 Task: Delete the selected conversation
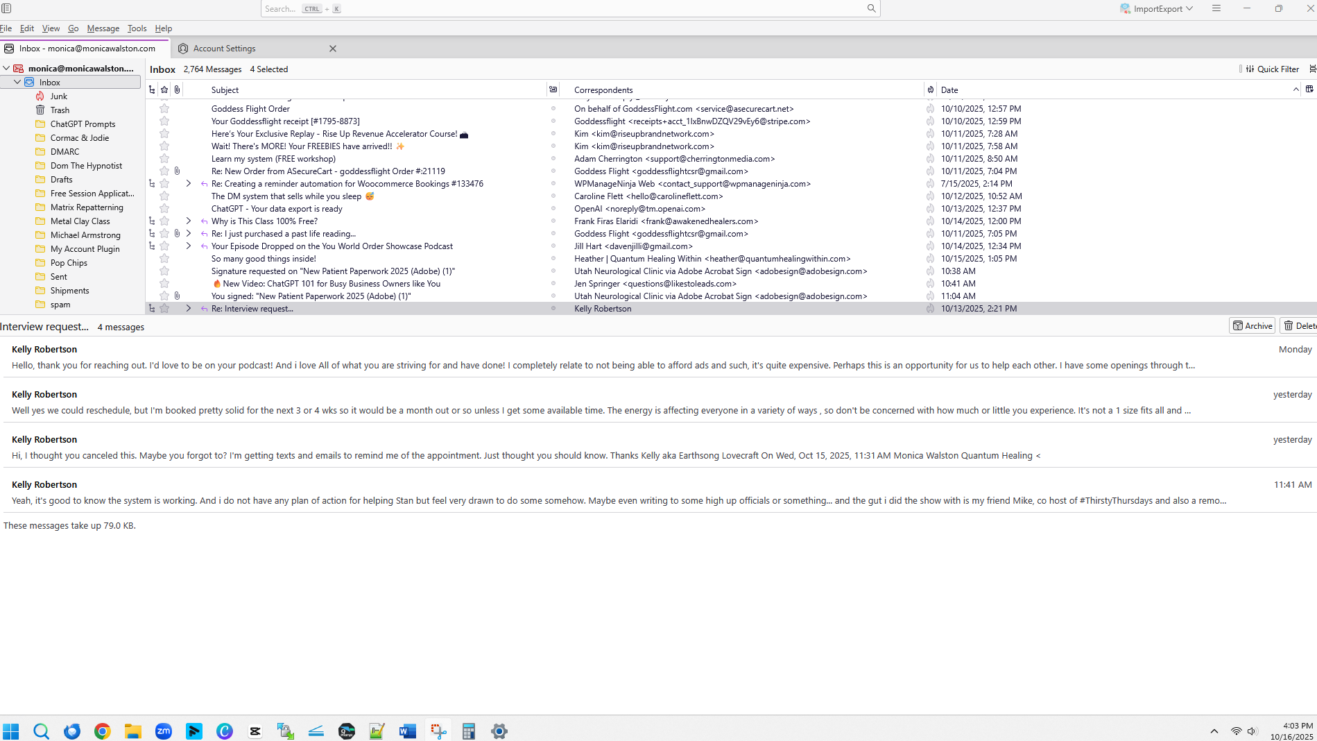pyautogui.click(x=1299, y=325)
